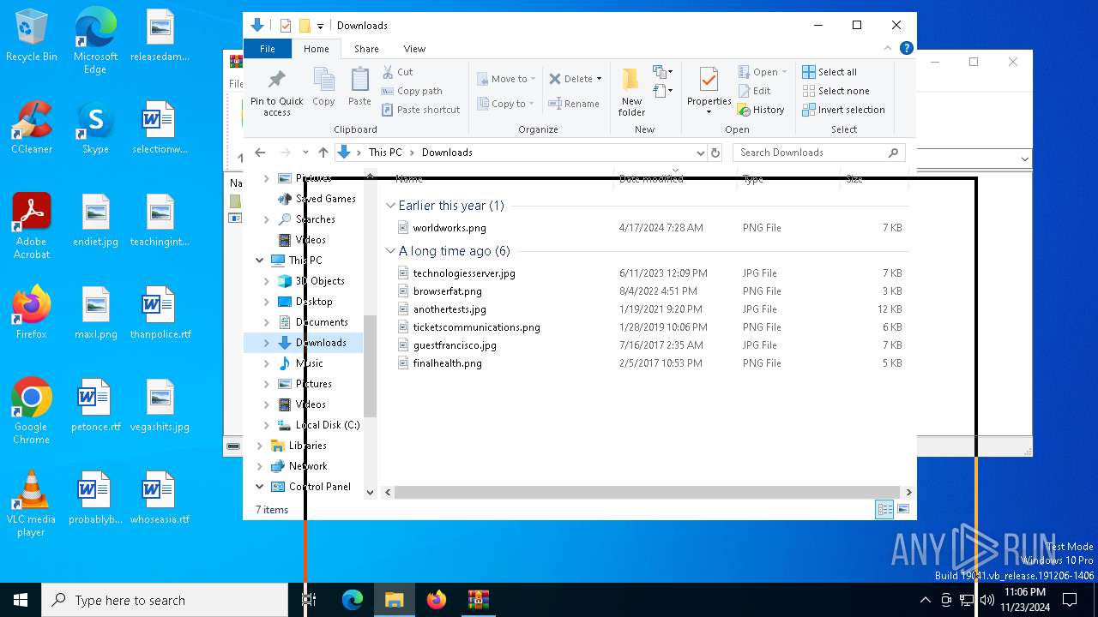Collapse the ribbon with chevron
Image resolution: width=1098 pixels, height=617 pixels.
pyautogui.click(x=888, y=48)
